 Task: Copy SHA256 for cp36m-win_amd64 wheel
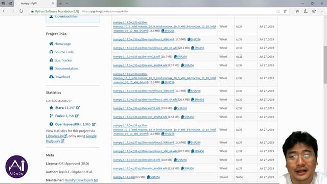pyautogui.click(x=188, y=117)
